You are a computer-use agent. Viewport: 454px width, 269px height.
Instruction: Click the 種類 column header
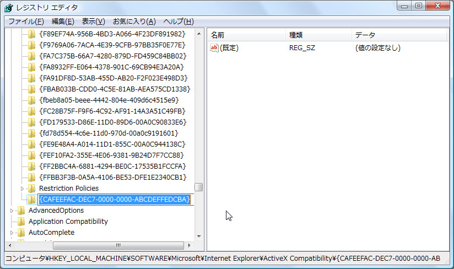click(319, 35)
